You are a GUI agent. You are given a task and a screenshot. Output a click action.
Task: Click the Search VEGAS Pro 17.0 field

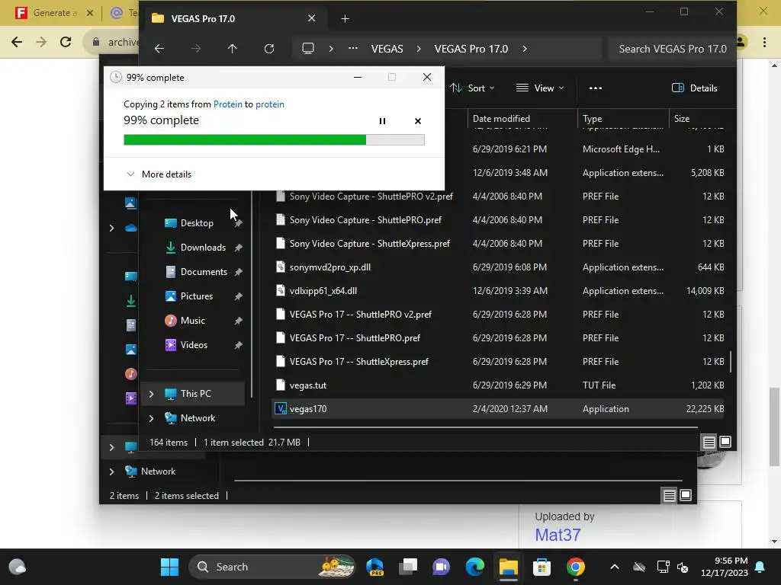pyautogui.click(x=672, y=49)
